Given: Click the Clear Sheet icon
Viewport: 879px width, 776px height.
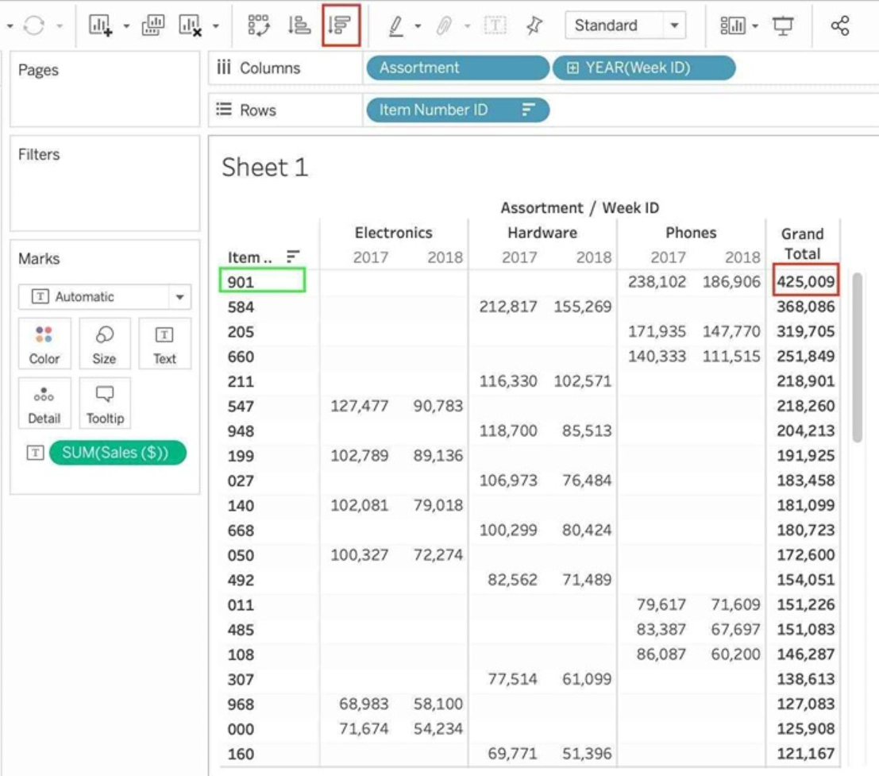Looking at the screenshot, I should click(x=189, y=25).
